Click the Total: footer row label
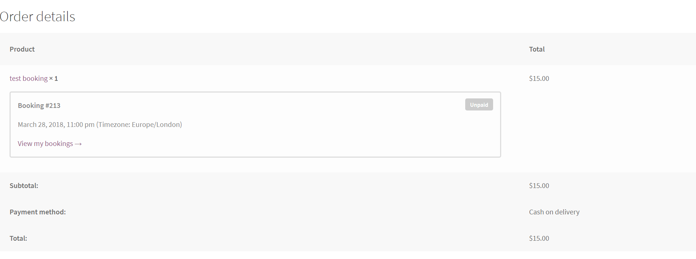 (18, 239)
